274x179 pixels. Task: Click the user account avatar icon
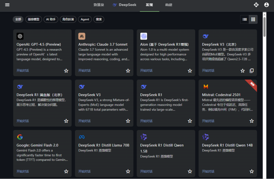pos(267,5)
